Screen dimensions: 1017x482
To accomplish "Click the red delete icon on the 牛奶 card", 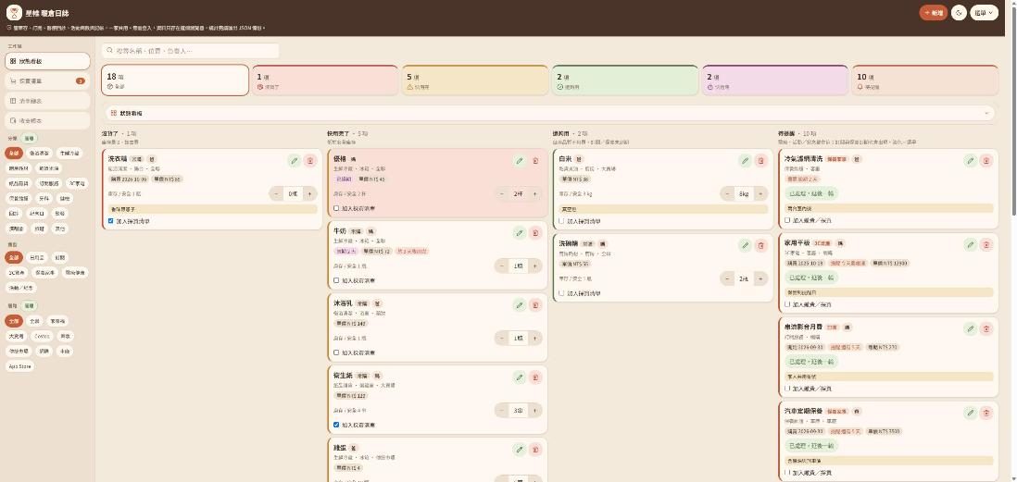I will tap(535, 232).
